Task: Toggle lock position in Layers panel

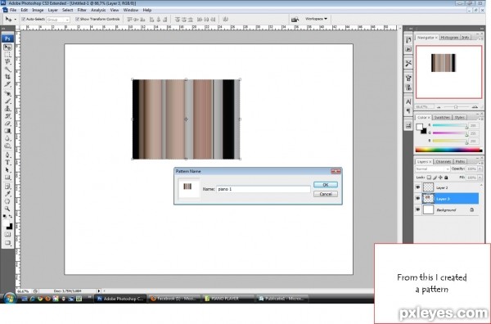Action: pyautogui.click(x=440, y=178)
